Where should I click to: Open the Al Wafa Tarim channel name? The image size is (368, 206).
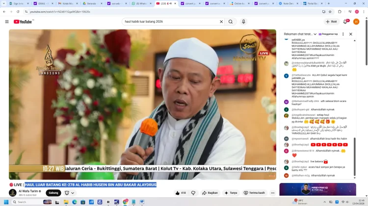(28, 191)
